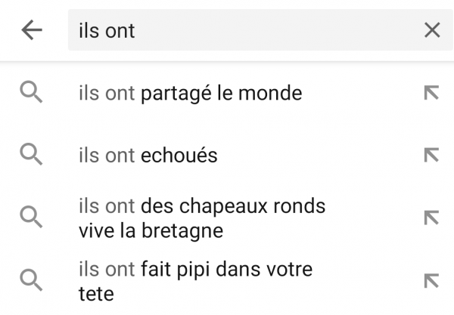Clear the search text with the X
This screenshot has width=454, height=315.
click(x=432, y=29)
